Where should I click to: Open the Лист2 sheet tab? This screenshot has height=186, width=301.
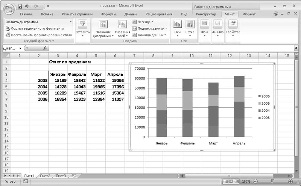(x=45, y=175)
